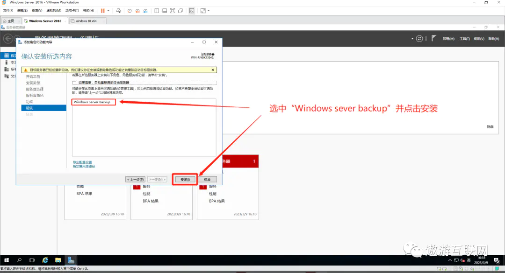The image size is (505, 273).
Task: Select the 安装类型 wizard step
Action: point(33,83)
